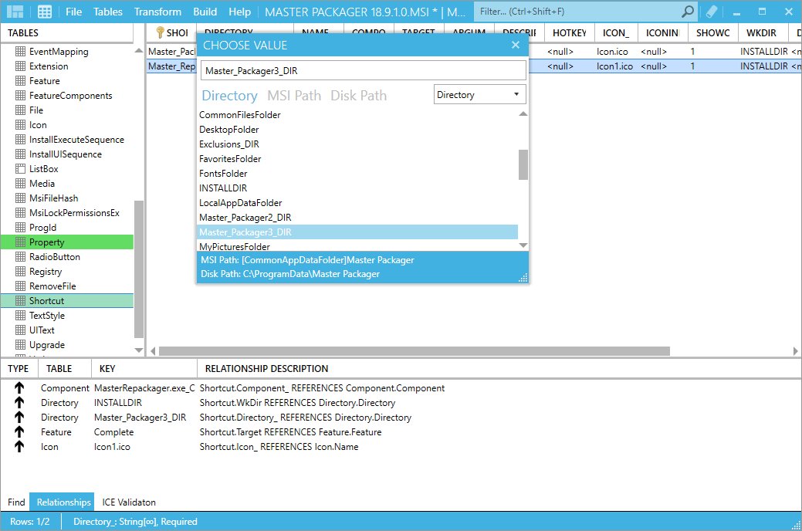Click the Master Packager logo icon
This screenshot has width=802, height=531.
coord(15,12)
